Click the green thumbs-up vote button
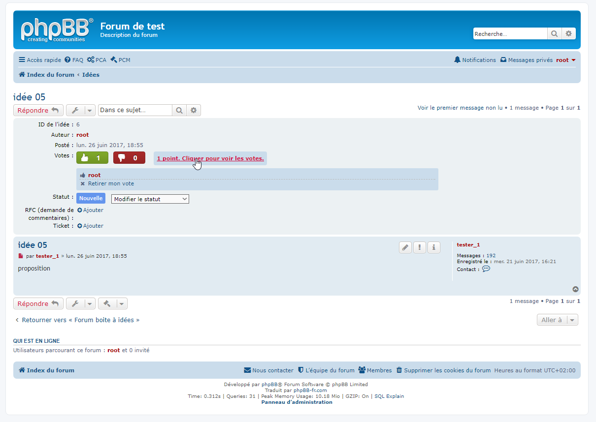Viewport: 596px width, 422px height. click(92, 158)
